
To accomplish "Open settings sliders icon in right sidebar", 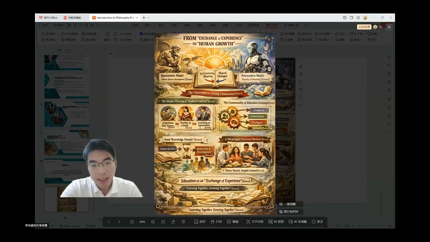I will coord(389,56).
